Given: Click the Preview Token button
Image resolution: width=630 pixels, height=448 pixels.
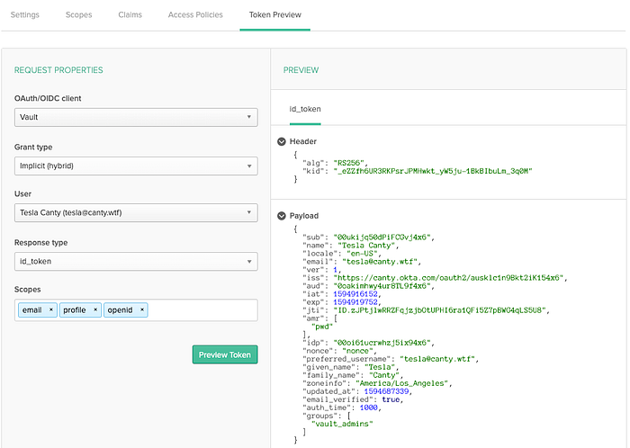Looking at the screenshot, I should tap(225, 354).
